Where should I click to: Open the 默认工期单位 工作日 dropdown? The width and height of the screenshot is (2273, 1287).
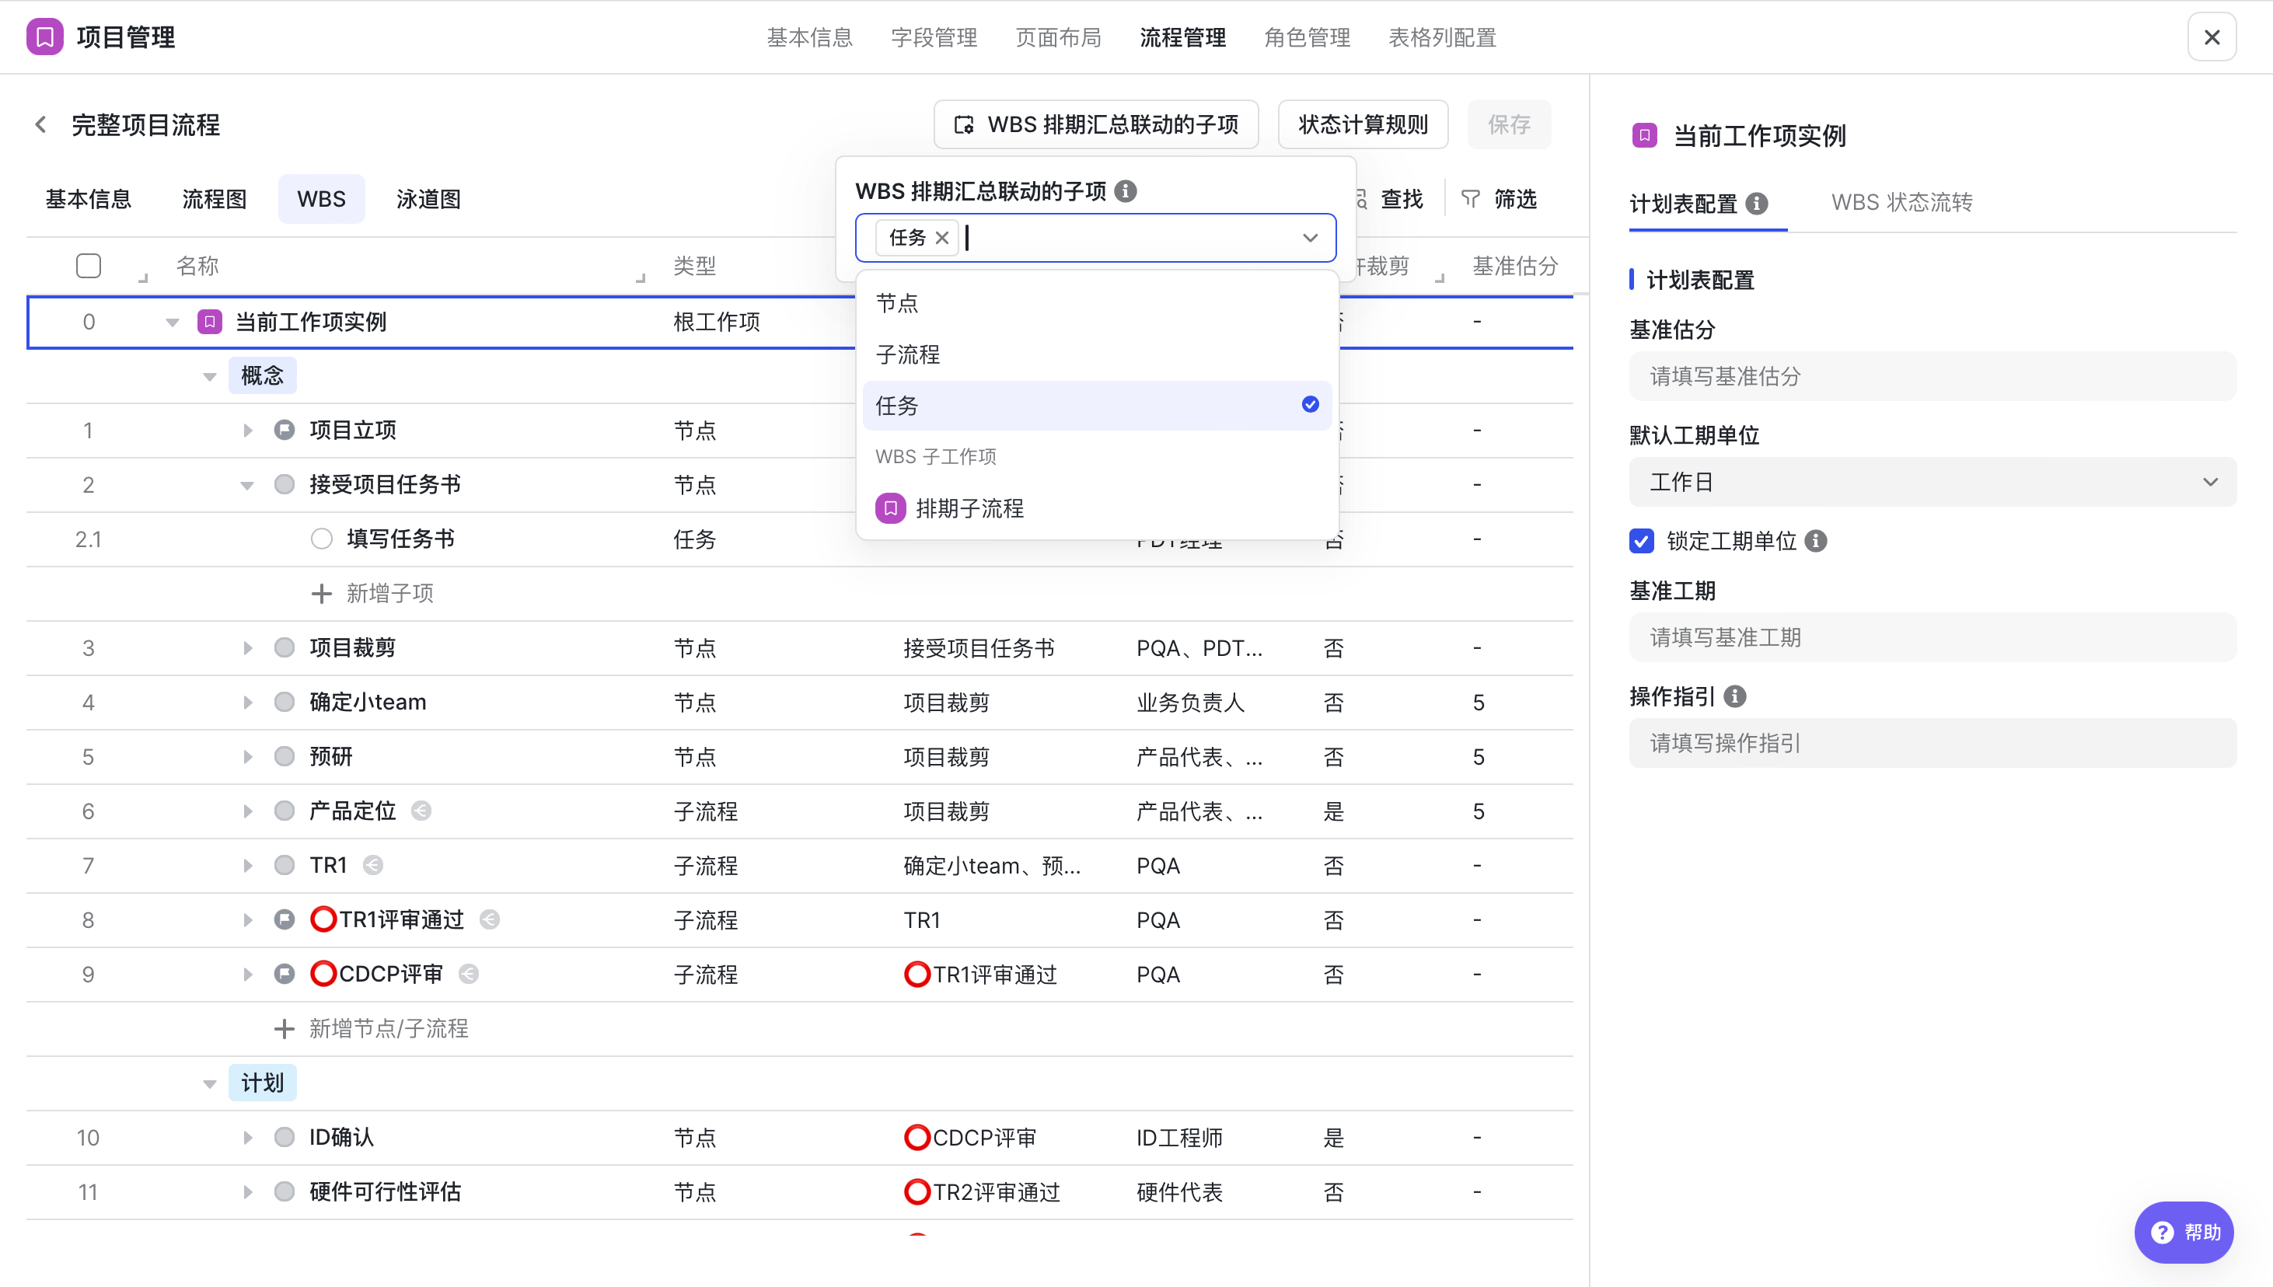pyautogui.click(x=1933, y=482)
